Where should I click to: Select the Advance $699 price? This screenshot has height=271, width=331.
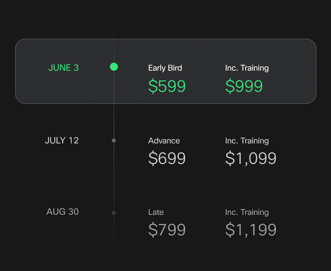(x=167, y=158)
